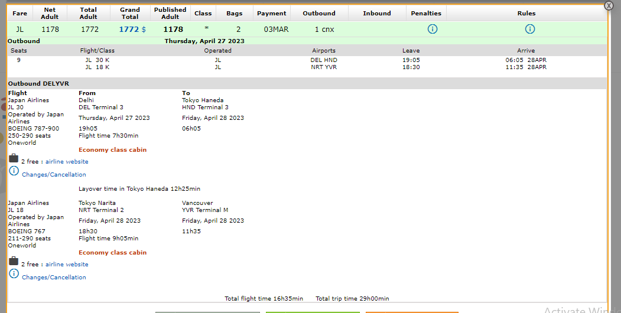Click the Outbound DELYVR section header

[38, 84]
